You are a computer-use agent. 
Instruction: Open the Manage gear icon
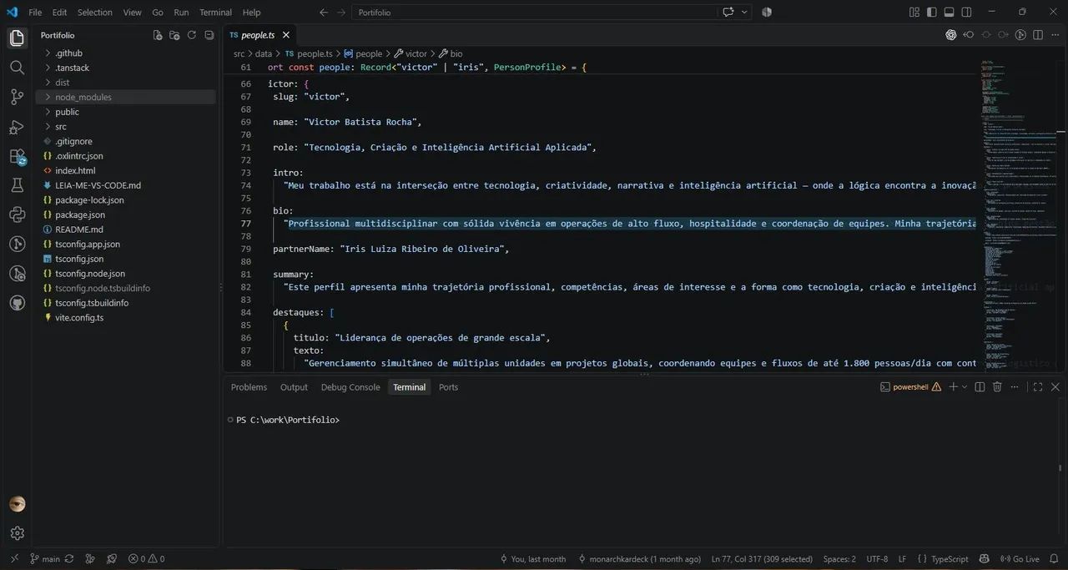click(x=17, y=532)
